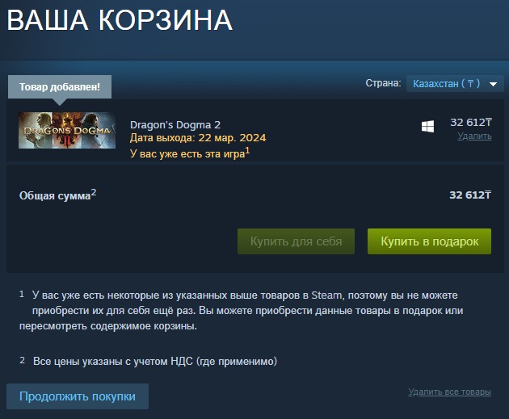Click the Дата выхода: 22 мар. 2024 text
The height and width of the screenshot is (419, 509).
pos(198,138)
